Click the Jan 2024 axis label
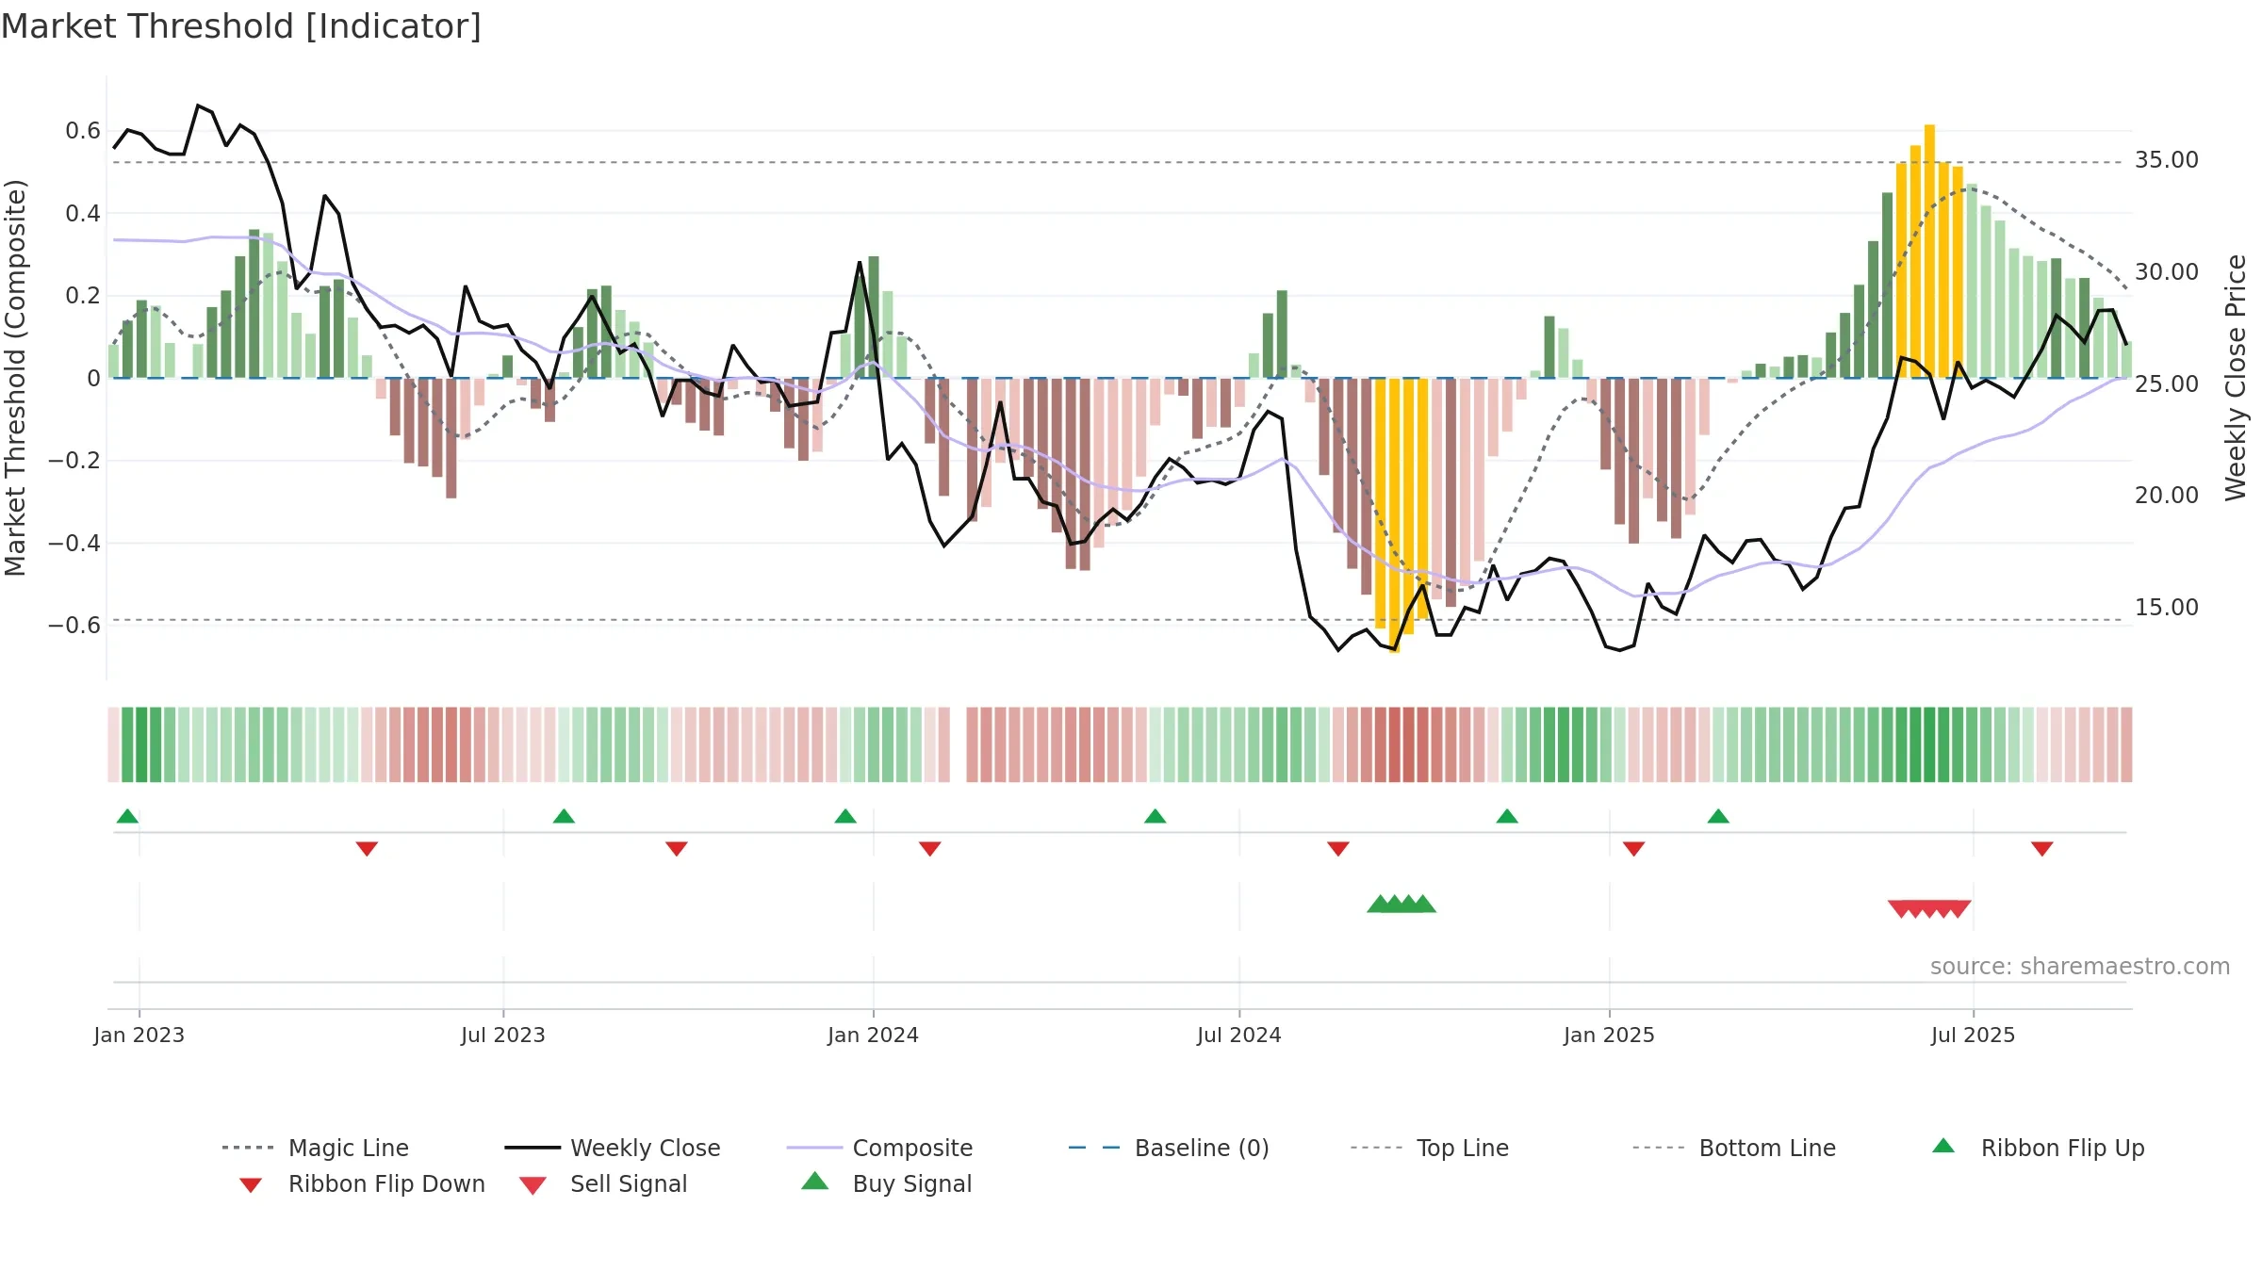 click(x=873, y=1035)
